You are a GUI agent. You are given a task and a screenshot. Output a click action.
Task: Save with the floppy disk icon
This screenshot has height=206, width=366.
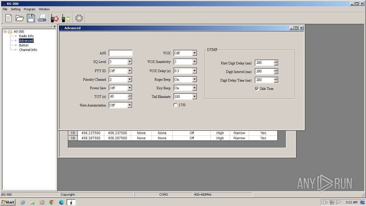coord(31,18)
